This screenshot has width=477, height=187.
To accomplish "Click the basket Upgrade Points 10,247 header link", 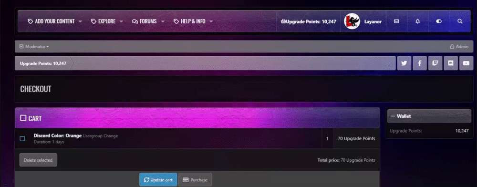I will pyautogui.click(x=309, y=21).
